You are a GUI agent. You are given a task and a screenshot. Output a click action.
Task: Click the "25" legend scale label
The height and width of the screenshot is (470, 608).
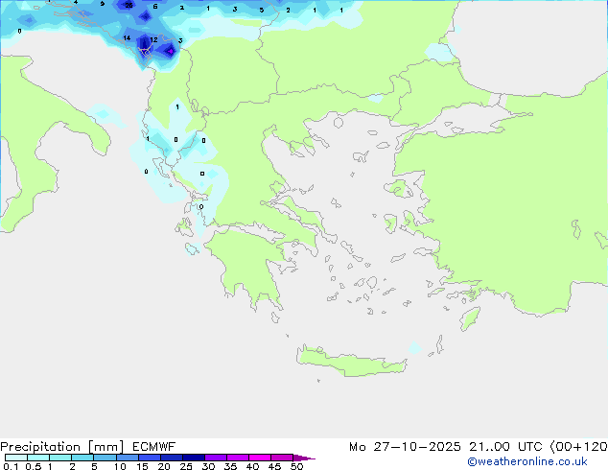click(x=186, y=466)
